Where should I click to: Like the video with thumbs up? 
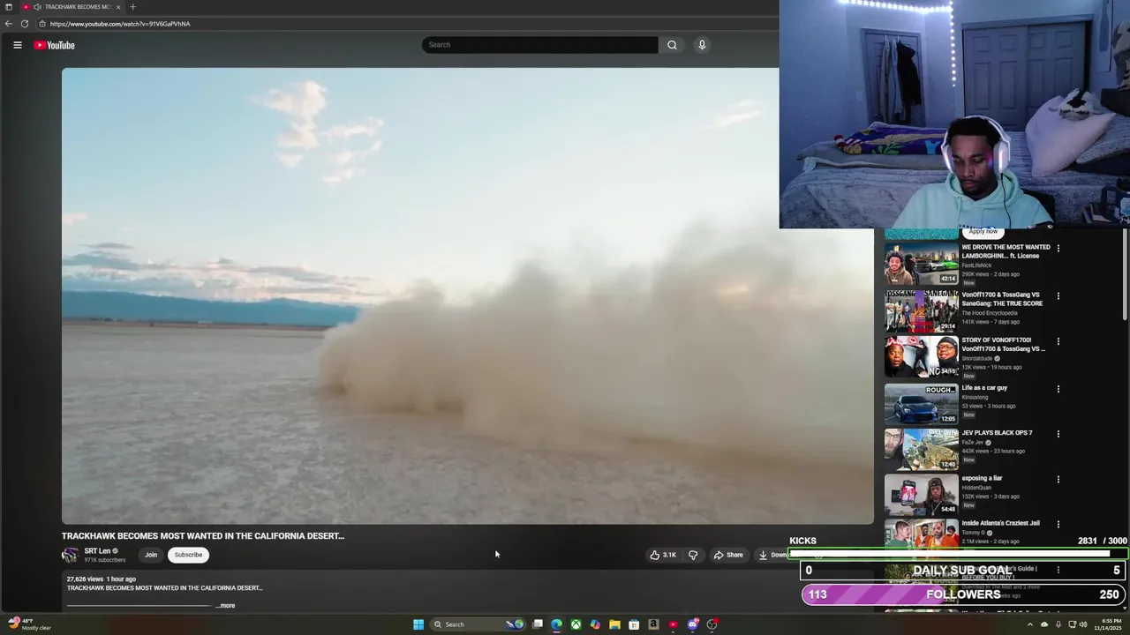pos(663,555)
